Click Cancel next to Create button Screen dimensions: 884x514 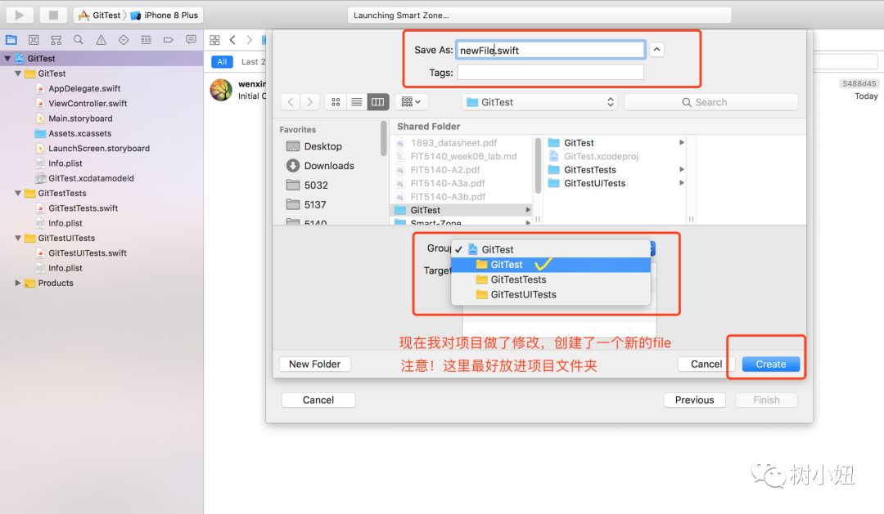706,364
